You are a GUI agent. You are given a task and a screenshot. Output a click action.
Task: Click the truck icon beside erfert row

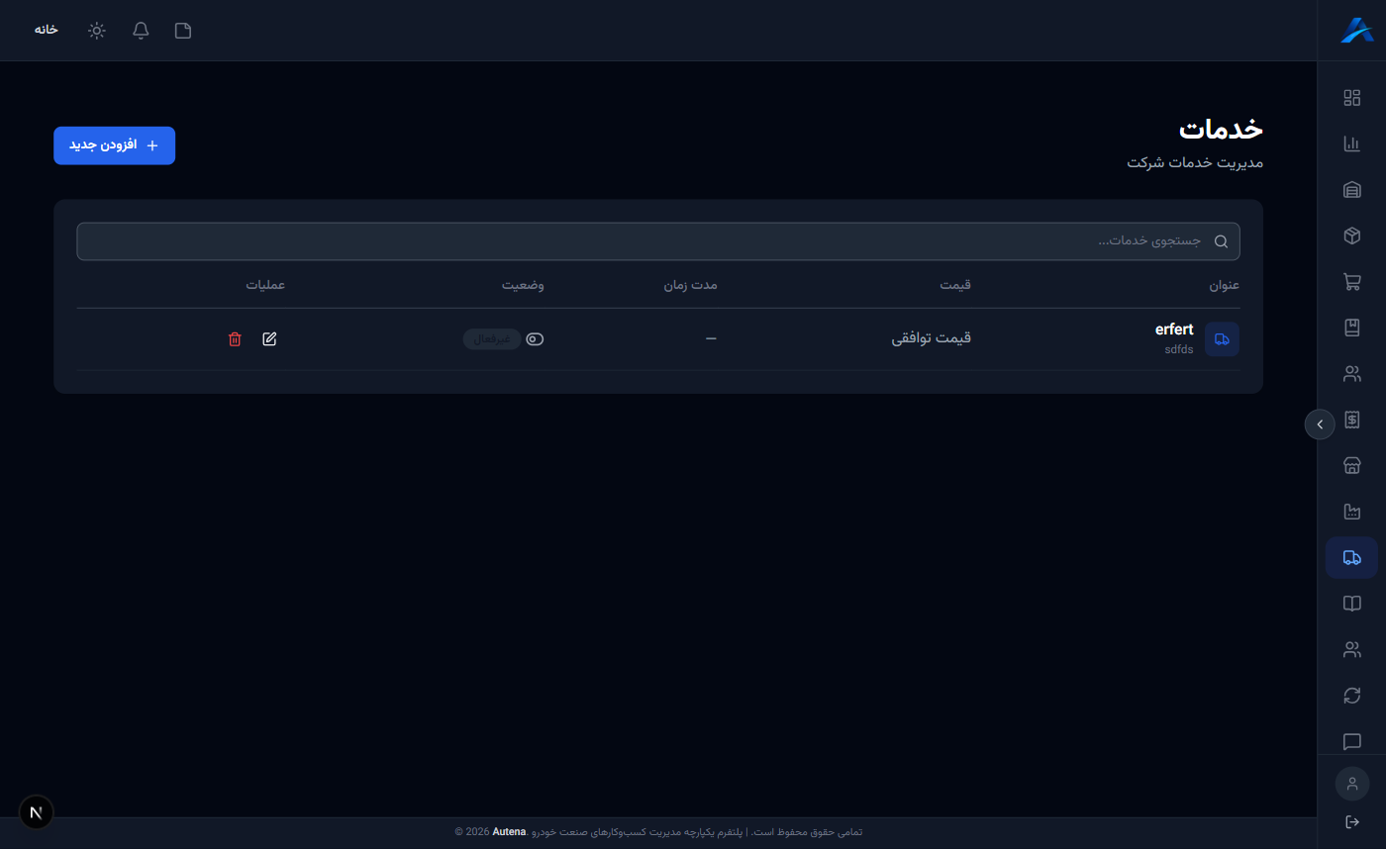tap(1222, 339)
